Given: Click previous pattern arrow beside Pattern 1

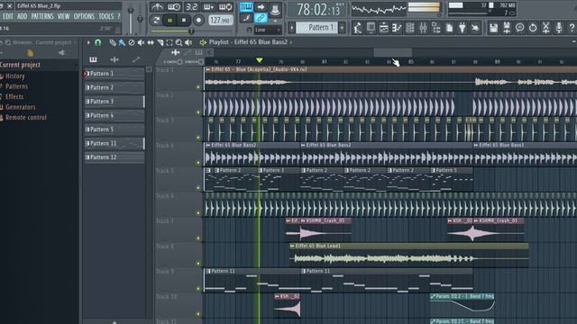Looking at the screenshot, I should point(292,28).
